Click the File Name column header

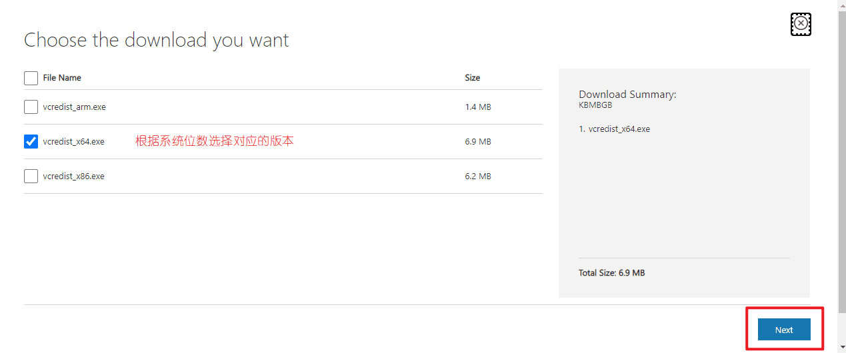click(x=62, y=78)
